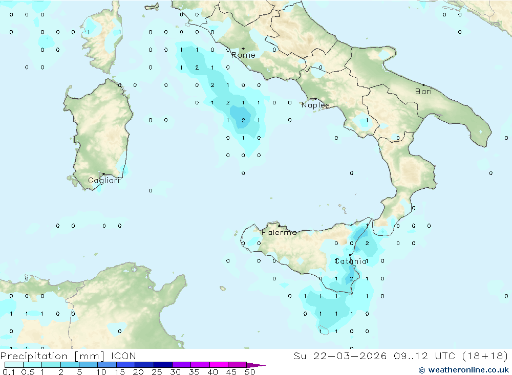Open the weatheronline.co.uk copyright link
This screenshot has width=512, height=375.
(464, 370)
